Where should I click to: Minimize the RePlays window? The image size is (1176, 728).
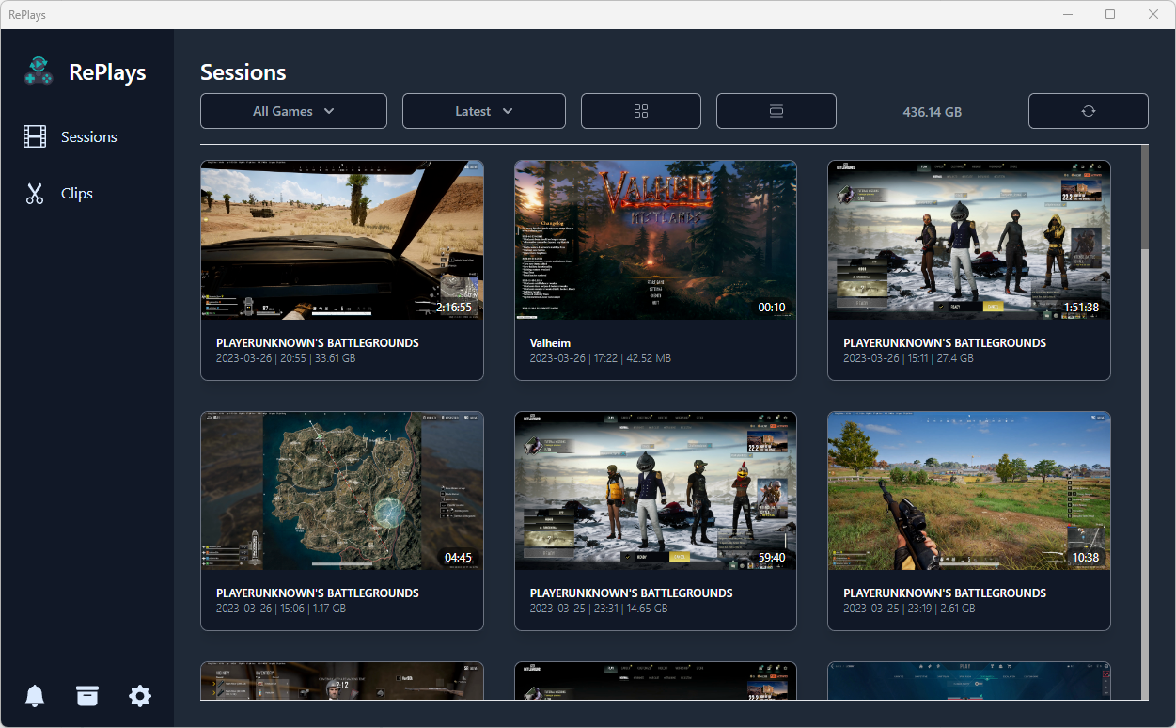pyautogui.click(x=1068, y=14)
